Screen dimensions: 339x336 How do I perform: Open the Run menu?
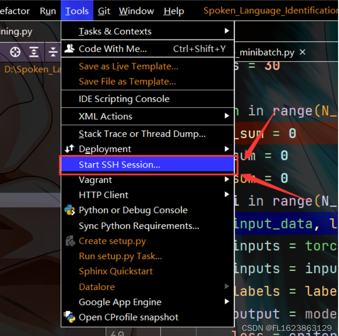tap(48, 11)
